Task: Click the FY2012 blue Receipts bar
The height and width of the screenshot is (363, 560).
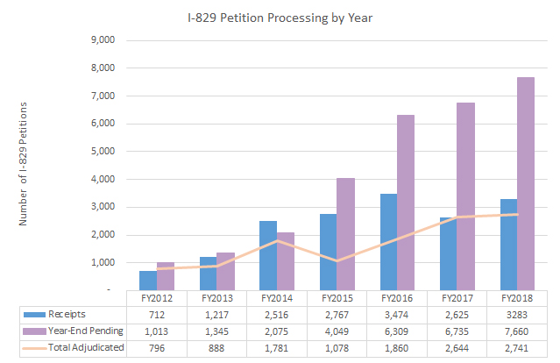Action: (148, 280)
